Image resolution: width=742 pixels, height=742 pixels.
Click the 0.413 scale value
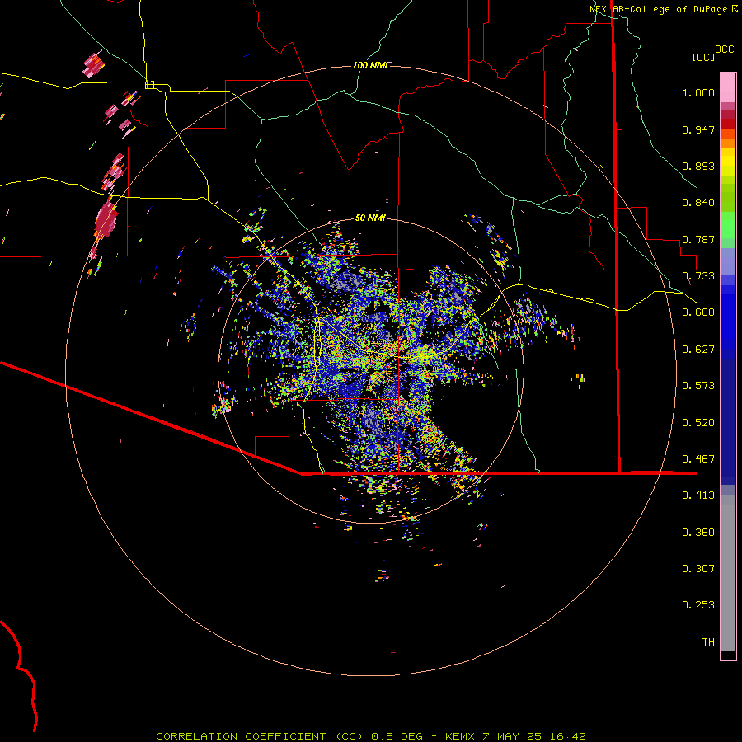[x=698, y=495]
